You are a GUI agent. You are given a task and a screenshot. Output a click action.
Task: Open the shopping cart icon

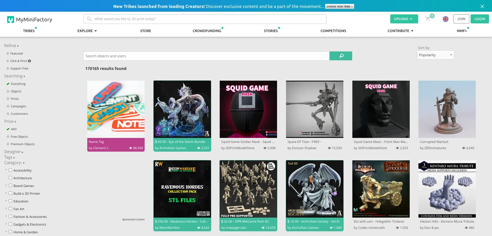[x=428, y=19]
